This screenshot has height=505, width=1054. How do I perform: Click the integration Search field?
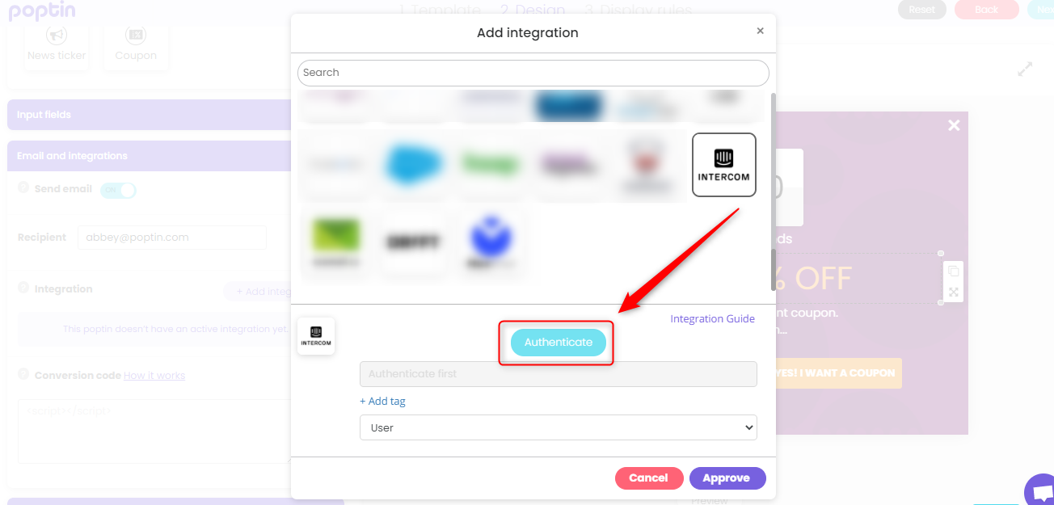533,73
